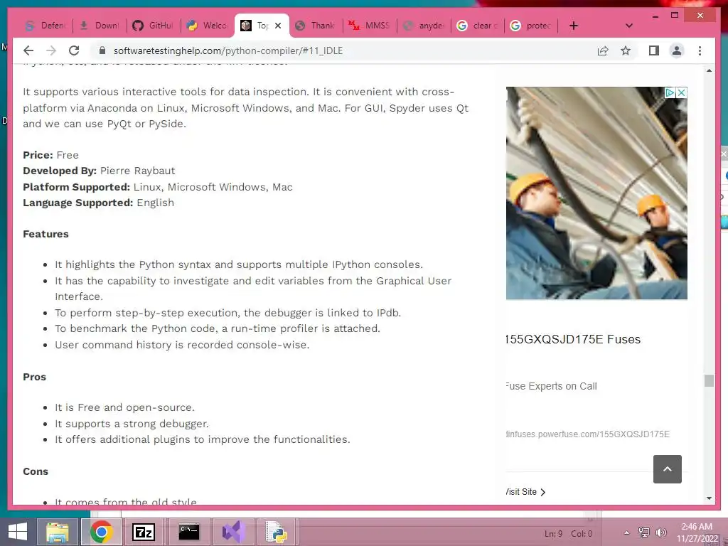Click 'It supports a strong debugger.' bullet

tap(132, 424)
